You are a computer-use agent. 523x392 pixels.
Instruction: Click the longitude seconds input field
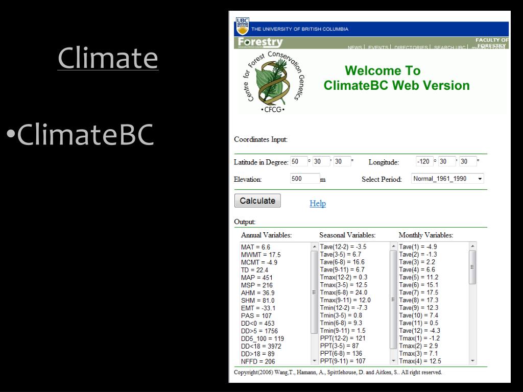click(468, 161)
